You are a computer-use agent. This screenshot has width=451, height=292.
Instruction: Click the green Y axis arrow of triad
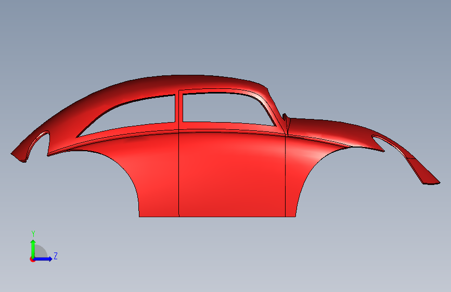(33, 248)
